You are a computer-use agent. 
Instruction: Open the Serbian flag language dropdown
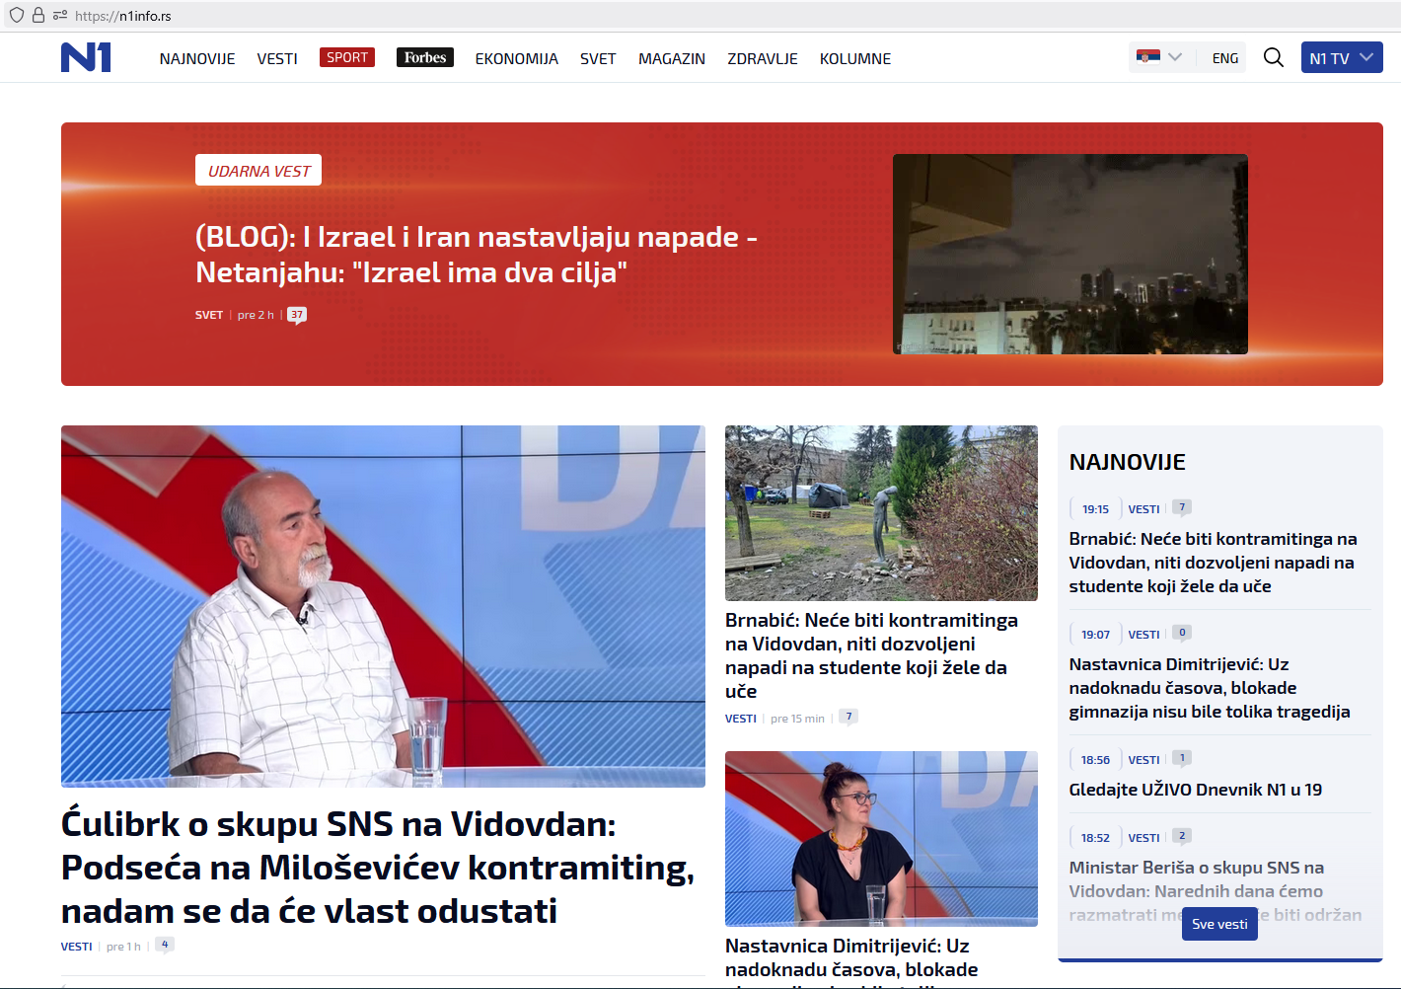click(1159, 57)
